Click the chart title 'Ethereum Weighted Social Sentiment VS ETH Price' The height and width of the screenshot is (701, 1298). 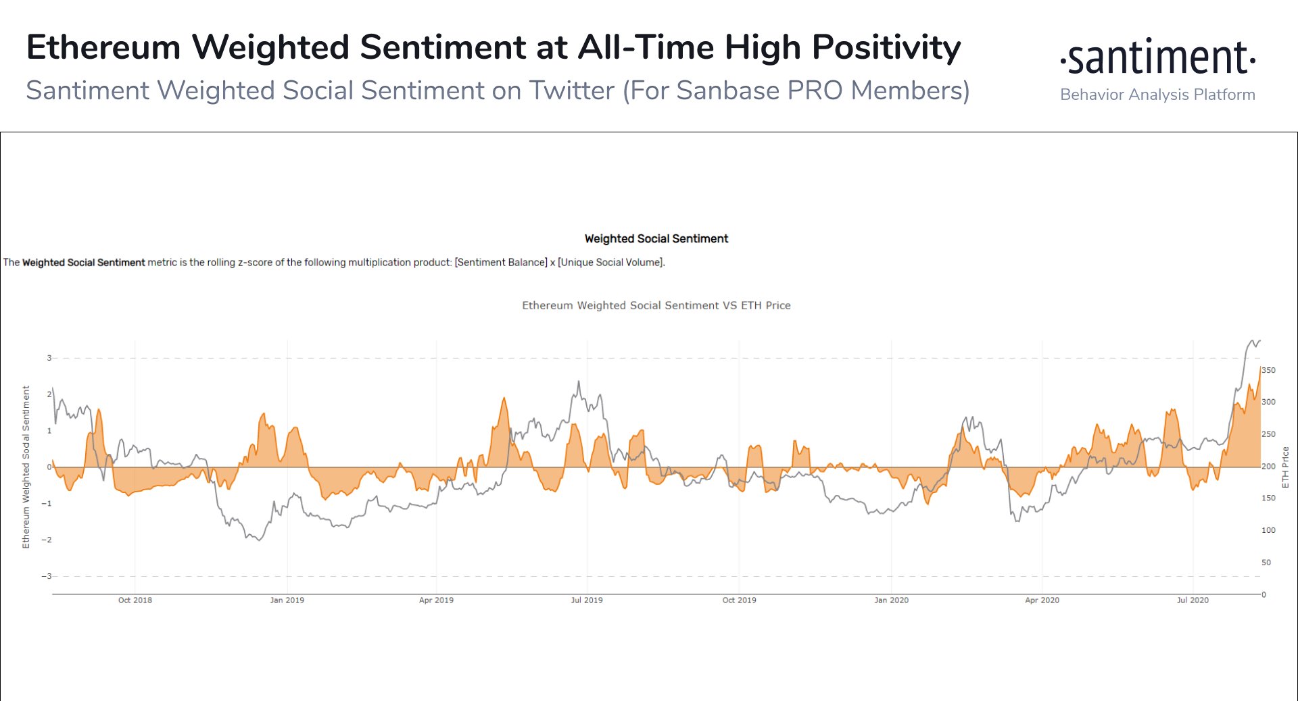[x=656, y=305]
